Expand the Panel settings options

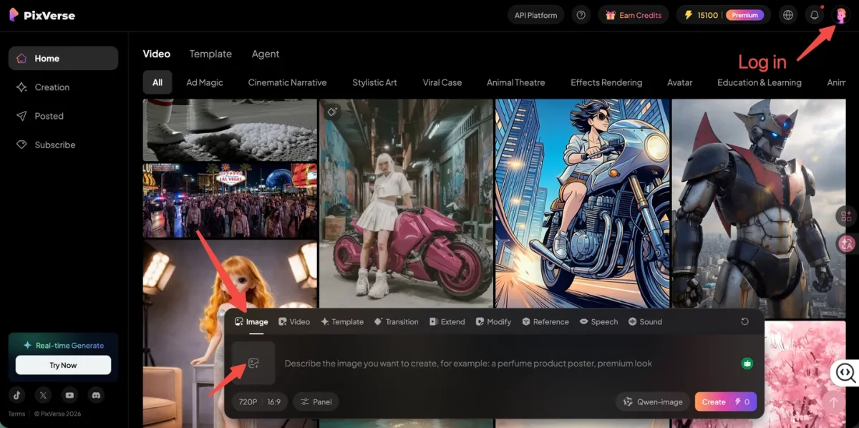316,402
